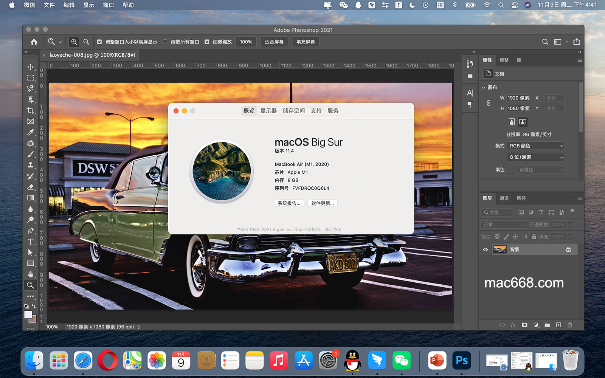Click the 背景 layer thumbnail
Viewport: 605px width, 378px height.
[500, 249]
